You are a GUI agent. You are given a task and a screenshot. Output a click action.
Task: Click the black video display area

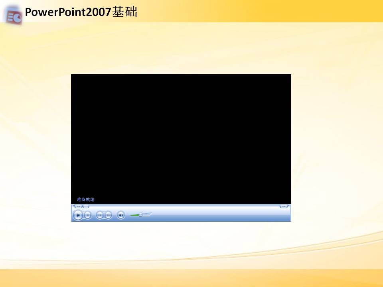(181, 139)
